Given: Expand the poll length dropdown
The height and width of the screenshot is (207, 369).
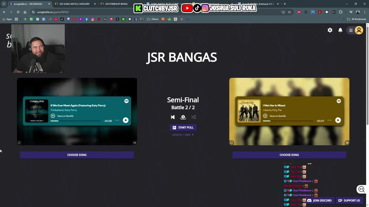Looking at the screenshot, I should tap(183, 135).
